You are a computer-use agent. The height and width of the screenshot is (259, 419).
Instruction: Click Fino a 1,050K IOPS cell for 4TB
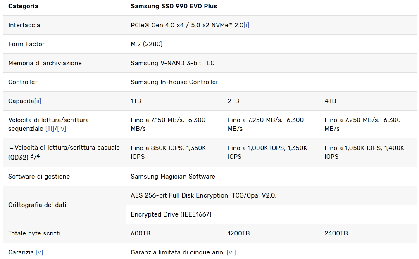coord(364,152)
